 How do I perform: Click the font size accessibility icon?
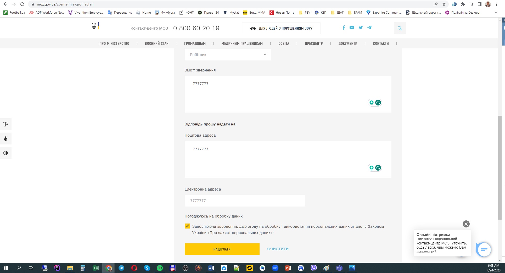pyautogui.click(x=6, y=124)
